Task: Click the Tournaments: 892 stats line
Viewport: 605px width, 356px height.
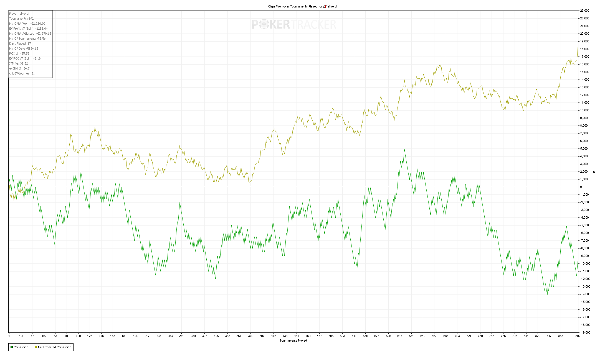Action: click(21, 19)
